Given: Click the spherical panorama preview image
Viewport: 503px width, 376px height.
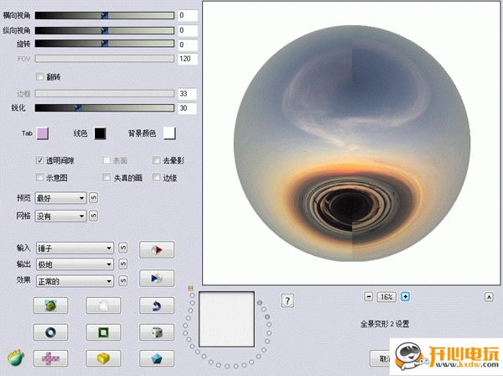Looking at the screenshot, I should (x=351, y=144).
